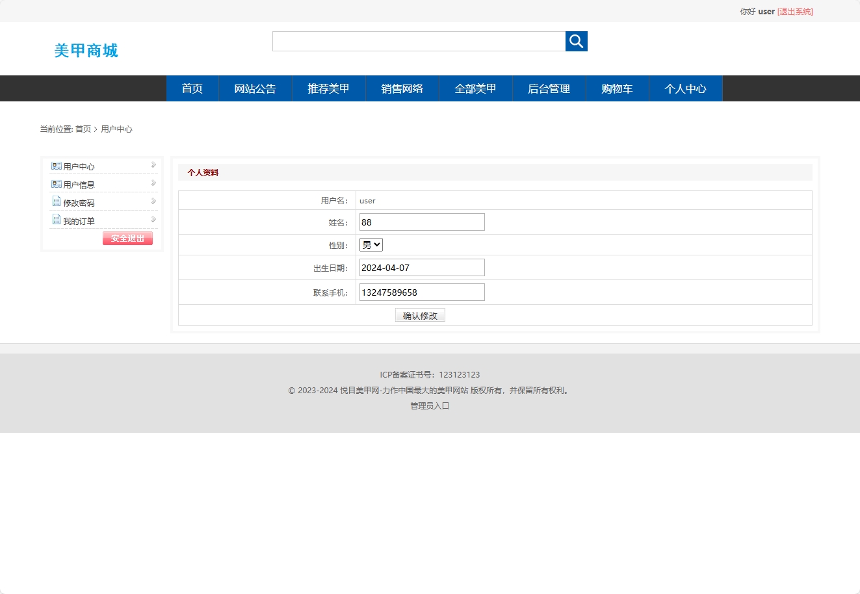The width and height of the screenshot is (860, 594).
Task: Click the 用户信息 card icon in the sidebar
Action: 55,184
